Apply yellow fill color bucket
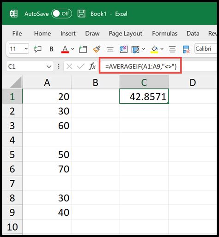 [x=154, y=49]
